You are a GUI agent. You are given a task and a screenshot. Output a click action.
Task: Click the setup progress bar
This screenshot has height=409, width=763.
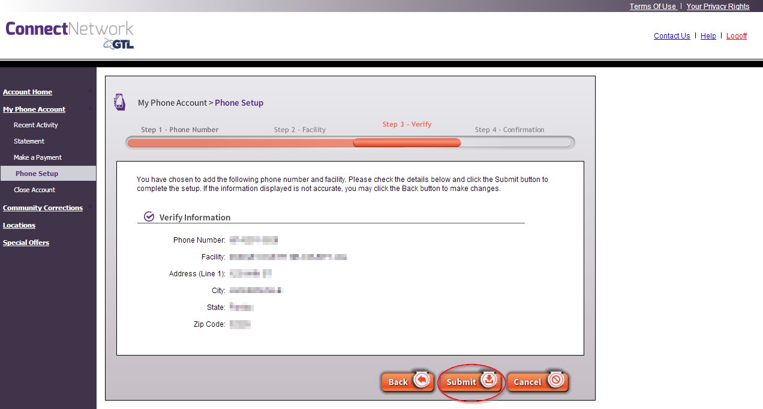tap(350, 143)
